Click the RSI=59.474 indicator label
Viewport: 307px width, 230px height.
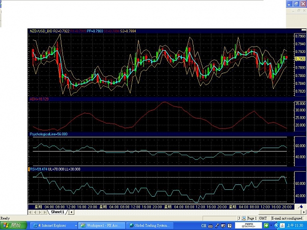(x=39, y=169)
